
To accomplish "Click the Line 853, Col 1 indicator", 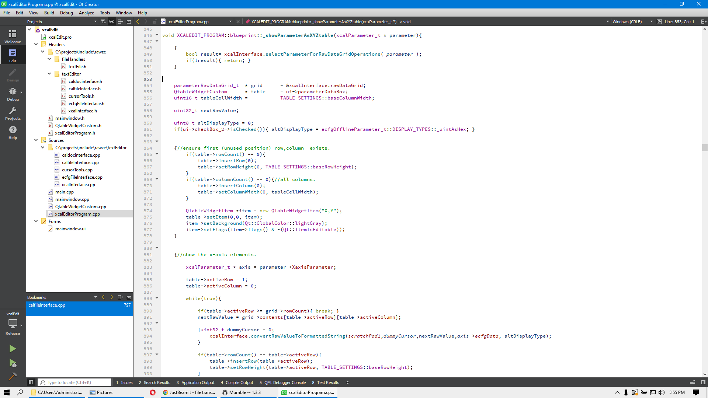I will click(x=679, y=21).
